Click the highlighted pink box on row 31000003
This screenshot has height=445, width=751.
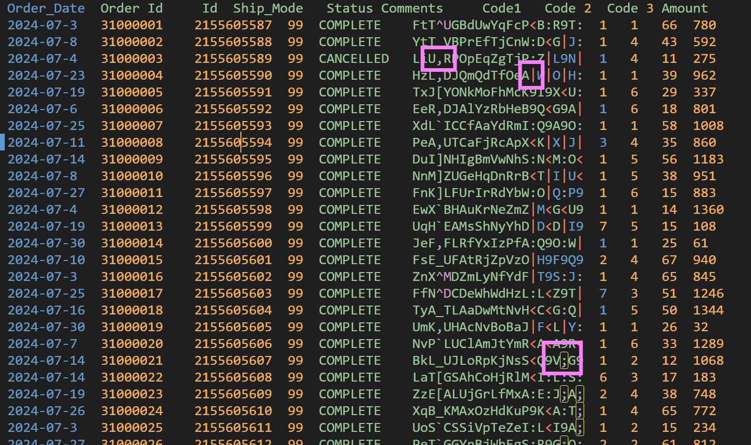click(x=439, y=58)
